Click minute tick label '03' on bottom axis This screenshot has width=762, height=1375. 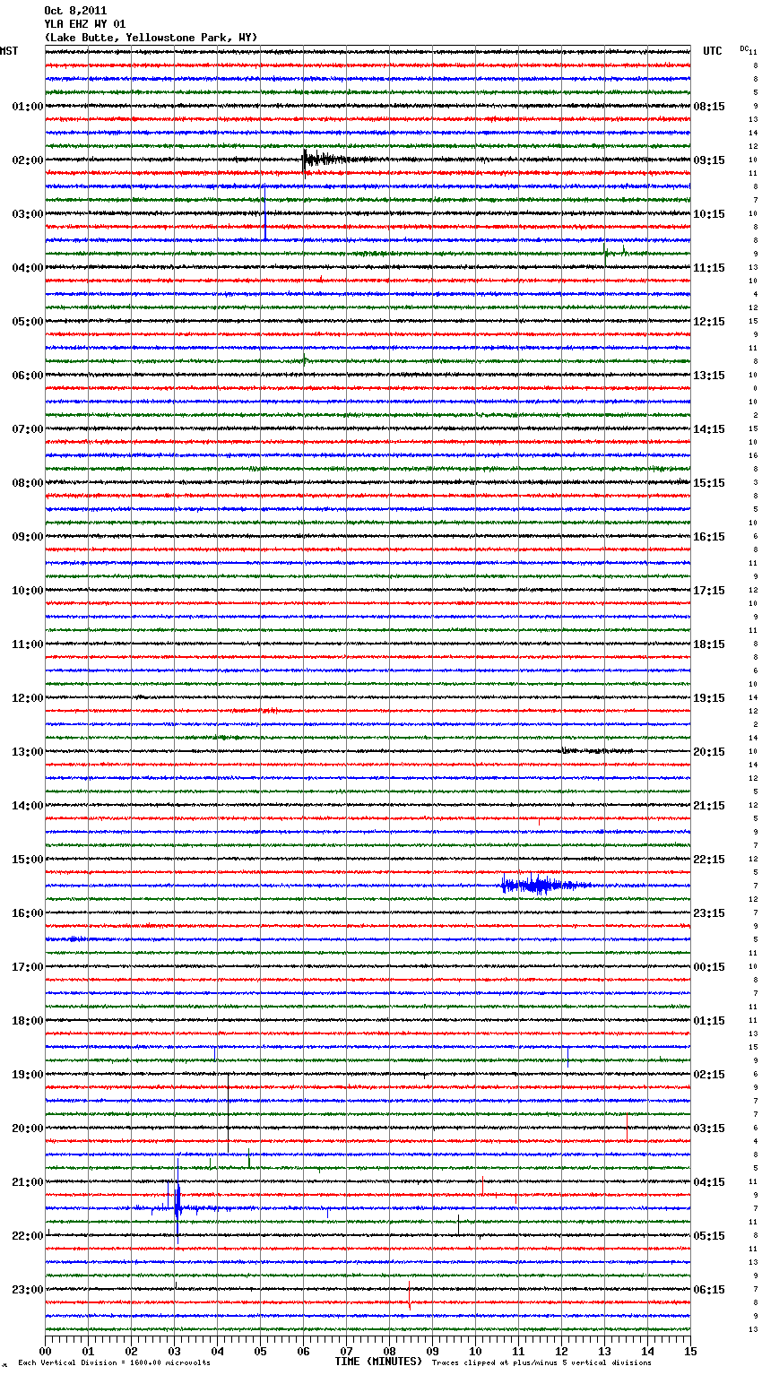point(174,1351)
